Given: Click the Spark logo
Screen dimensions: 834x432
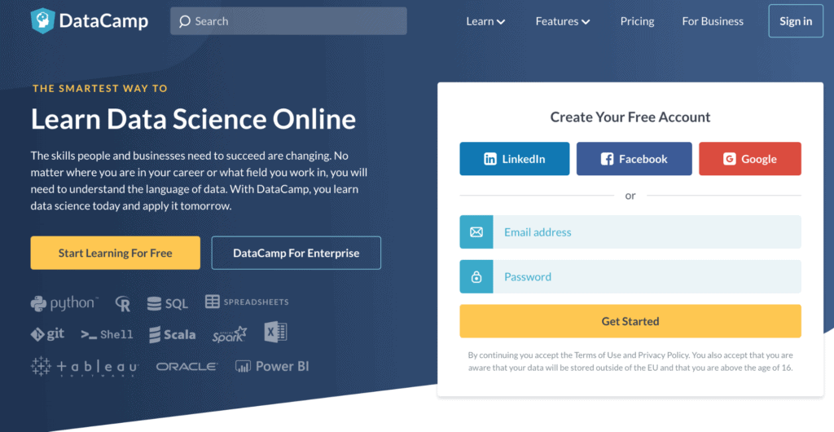Looking at the screenshot, I should tap(230, 334).
